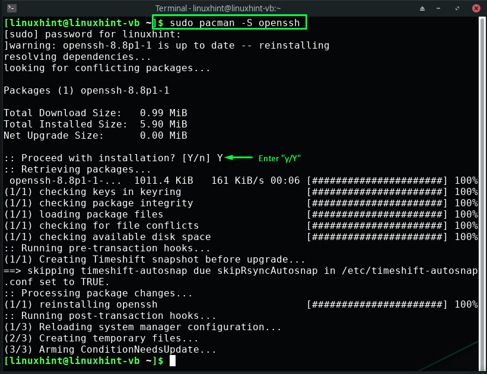Click 'checking for file conflicts' line

point(101,226)
